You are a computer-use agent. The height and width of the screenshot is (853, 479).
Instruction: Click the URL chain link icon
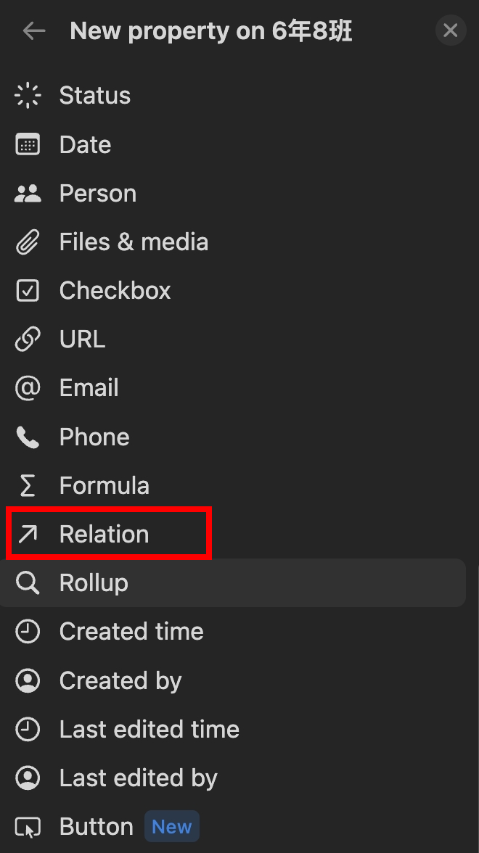(28, 339)
